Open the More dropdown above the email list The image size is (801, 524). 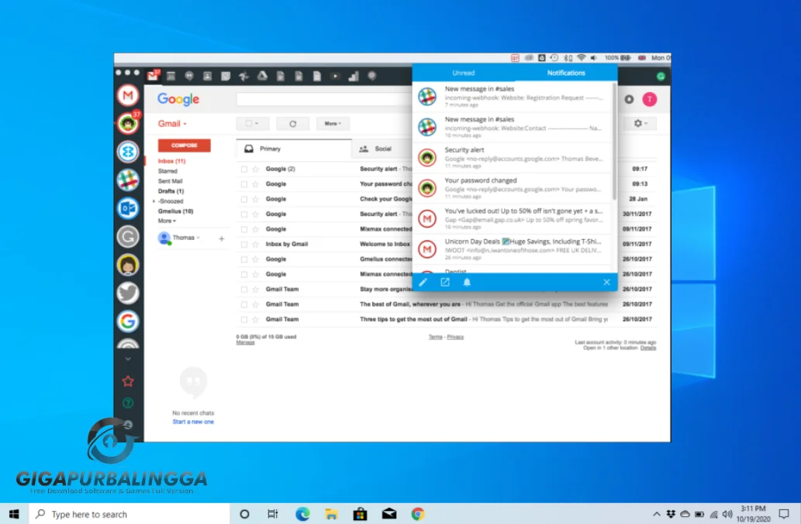click(333, 123)
